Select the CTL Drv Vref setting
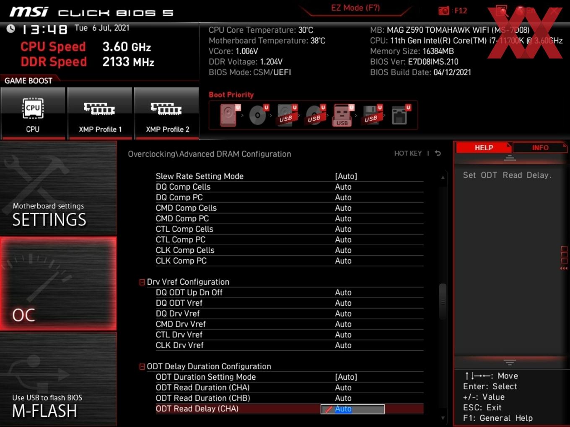The image size is (570, 427). point(290,335)
